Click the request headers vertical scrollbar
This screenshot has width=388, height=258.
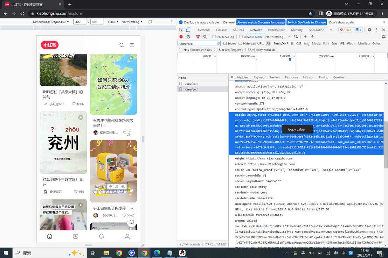pos(386,145)
